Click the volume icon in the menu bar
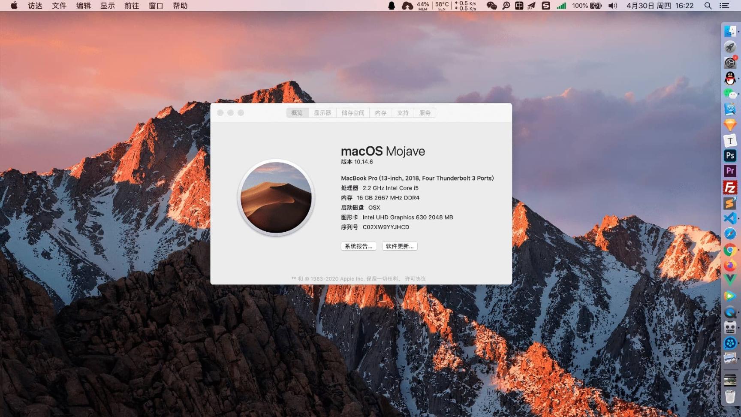 click(613, 6)
